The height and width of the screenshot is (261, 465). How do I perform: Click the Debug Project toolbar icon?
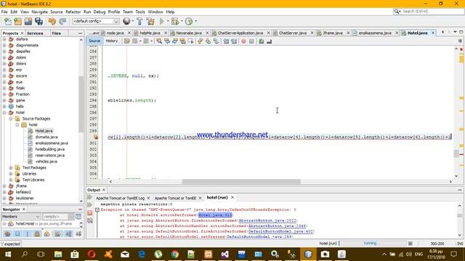175,21
